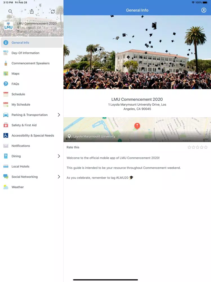Rate this with five stars
This screenshot has height=282, width=211.
coord(206,147)
